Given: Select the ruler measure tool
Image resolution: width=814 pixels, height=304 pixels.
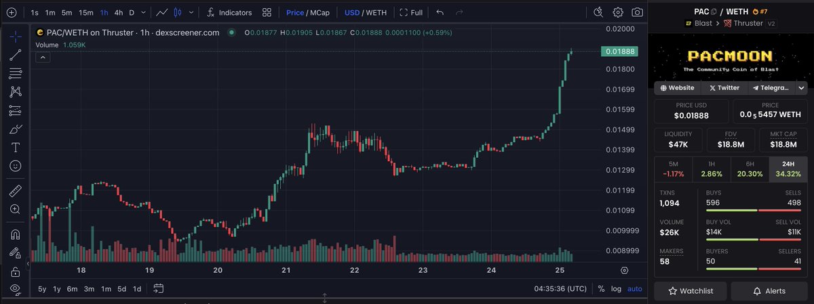Looking at the screenshot, I should (x=15, y=192).
